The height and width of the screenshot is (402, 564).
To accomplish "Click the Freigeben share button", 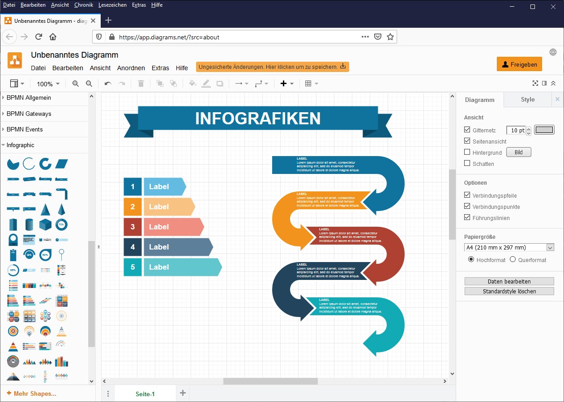I will click(x=519, y=64).
